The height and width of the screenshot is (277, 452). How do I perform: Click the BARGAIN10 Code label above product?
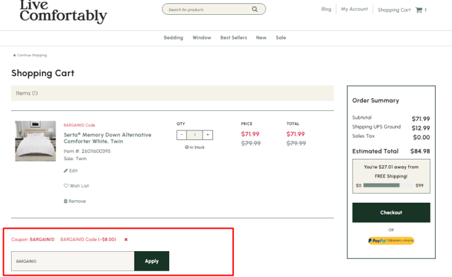(x=79, y=125)
